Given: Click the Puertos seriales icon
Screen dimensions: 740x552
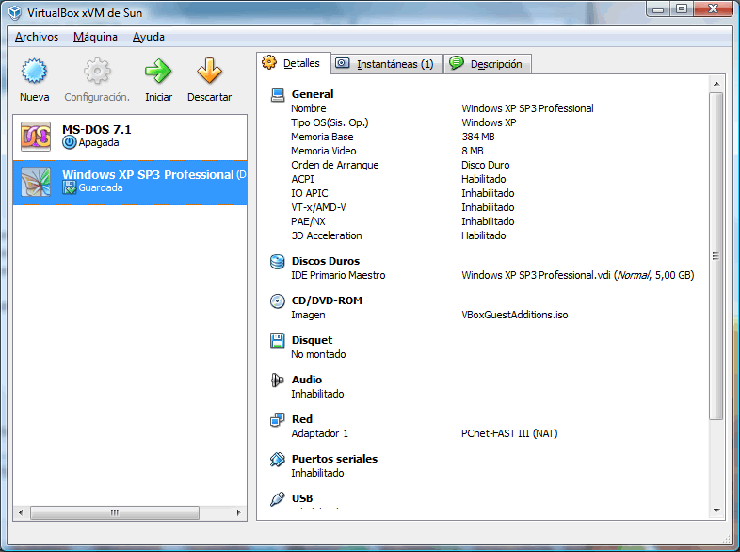Looking at the screenshot, I should (x=278, y=459).
